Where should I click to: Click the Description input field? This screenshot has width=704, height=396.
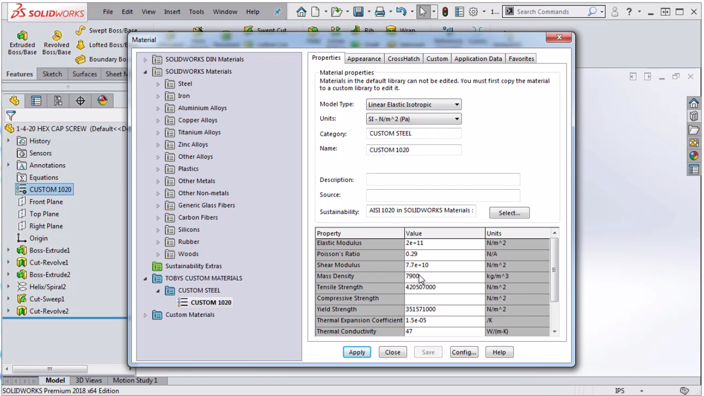tap(443, 179)
